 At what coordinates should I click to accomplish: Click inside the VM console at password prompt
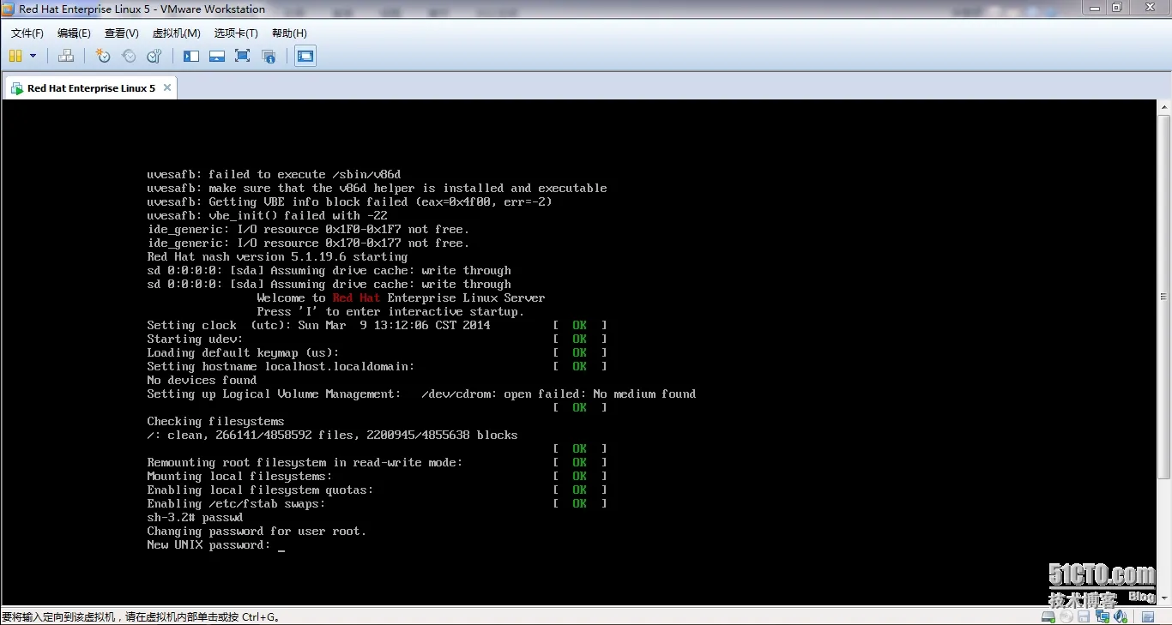click(281, 545)
